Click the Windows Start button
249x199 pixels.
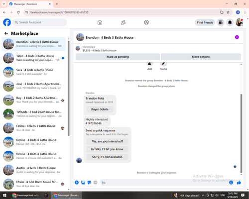tap(4, 196)
